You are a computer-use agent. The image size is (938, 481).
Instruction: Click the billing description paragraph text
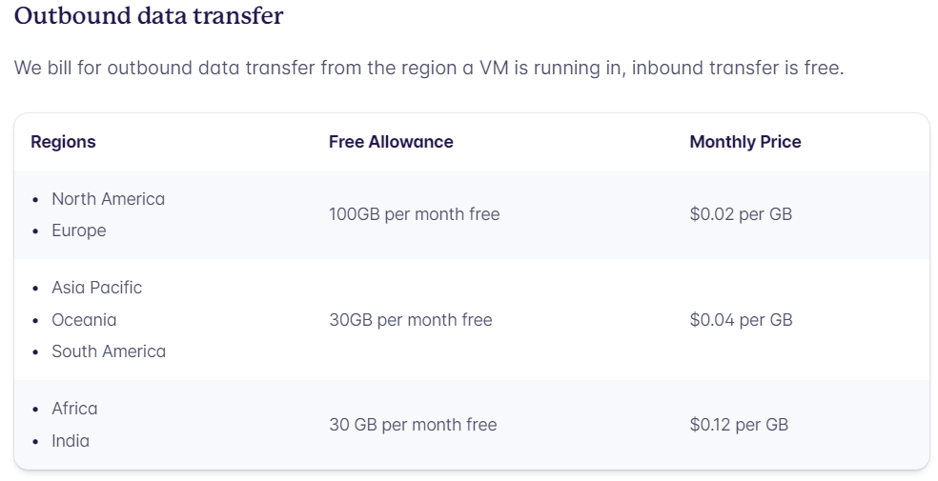429,69
